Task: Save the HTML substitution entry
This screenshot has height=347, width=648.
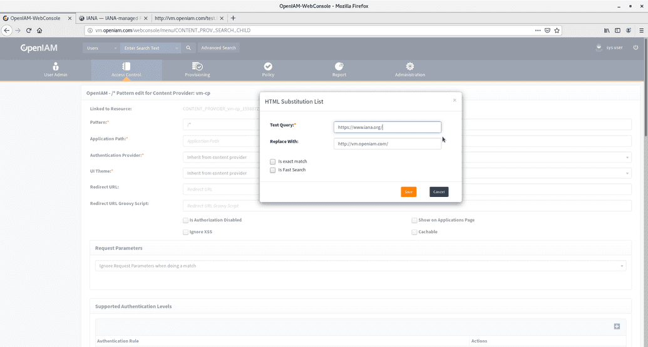Action: [408, 192]
